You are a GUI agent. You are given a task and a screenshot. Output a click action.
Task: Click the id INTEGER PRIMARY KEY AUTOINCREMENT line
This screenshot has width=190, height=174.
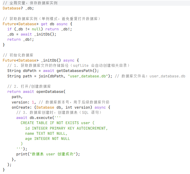pyautogui.click(x=66, y=128)
